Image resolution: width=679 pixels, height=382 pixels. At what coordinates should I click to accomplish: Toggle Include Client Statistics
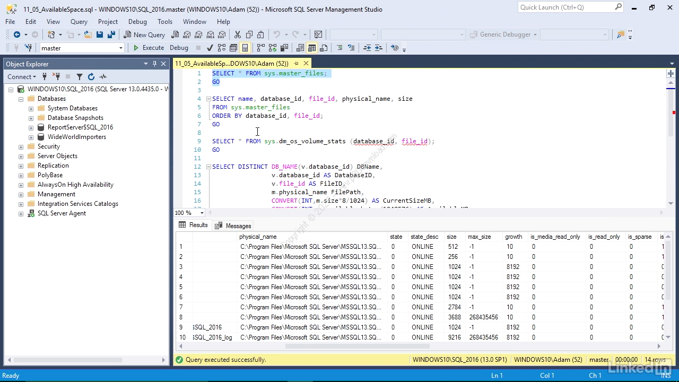284,48
